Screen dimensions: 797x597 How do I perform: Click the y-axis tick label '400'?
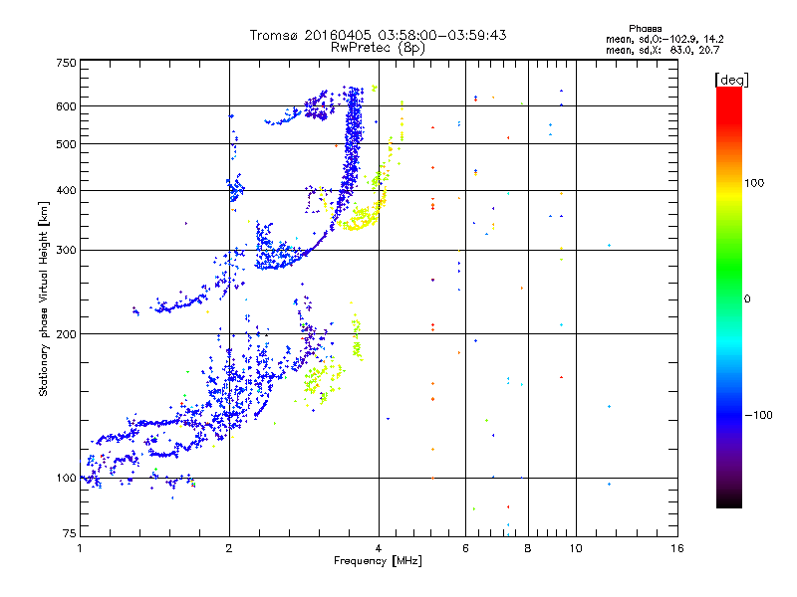[x=66, y=190]
